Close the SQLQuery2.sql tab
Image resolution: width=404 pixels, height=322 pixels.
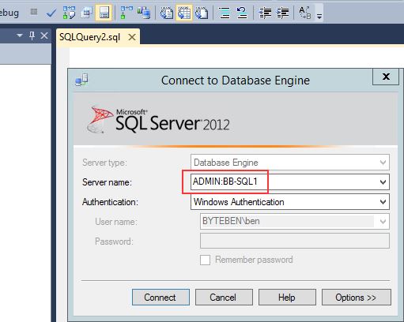(x=132, y=37)
